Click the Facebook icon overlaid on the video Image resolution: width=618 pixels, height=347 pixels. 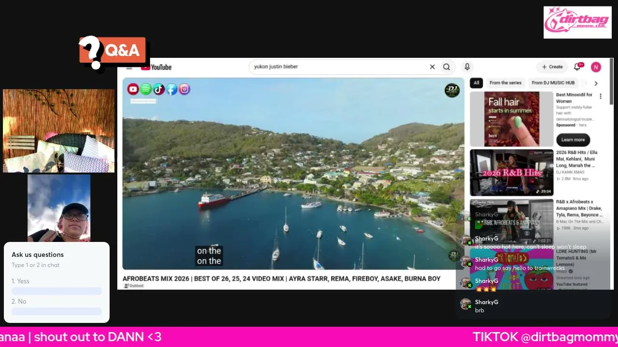point(172,89)
